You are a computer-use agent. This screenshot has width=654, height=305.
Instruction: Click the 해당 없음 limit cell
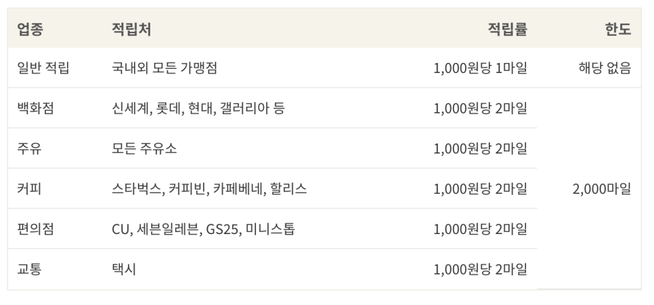(x=605, y=68)
